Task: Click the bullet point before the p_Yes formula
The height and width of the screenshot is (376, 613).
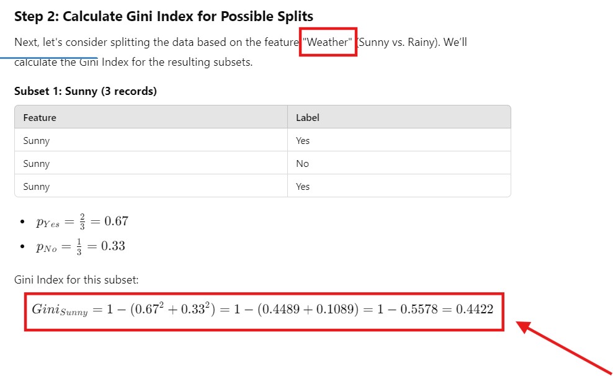Action: (23, 222)
